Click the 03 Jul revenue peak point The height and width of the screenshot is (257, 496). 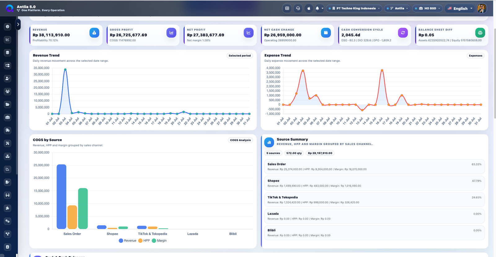(65, 69)
